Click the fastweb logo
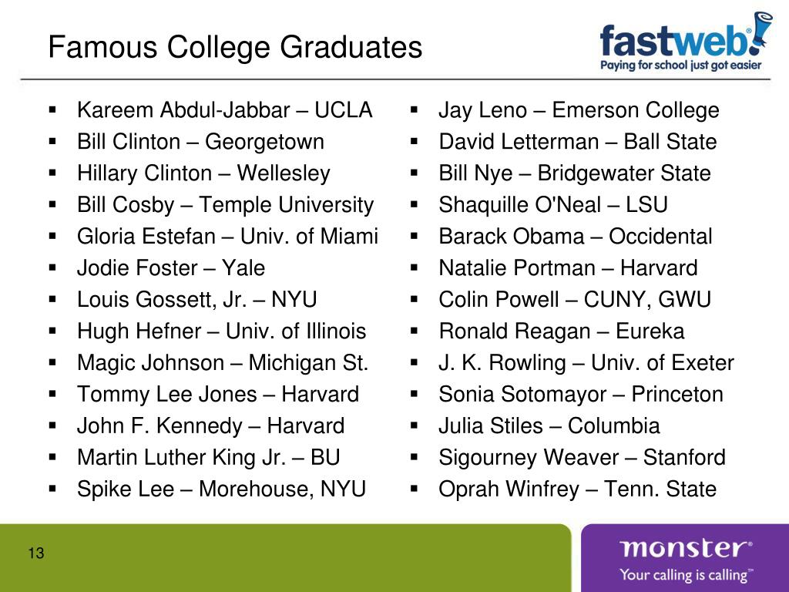The image size is (789, 592). coord(686,41)
